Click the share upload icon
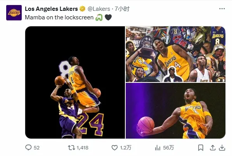Image resolution: width=232 pixels, height=156 pixels. coord(213,147)
